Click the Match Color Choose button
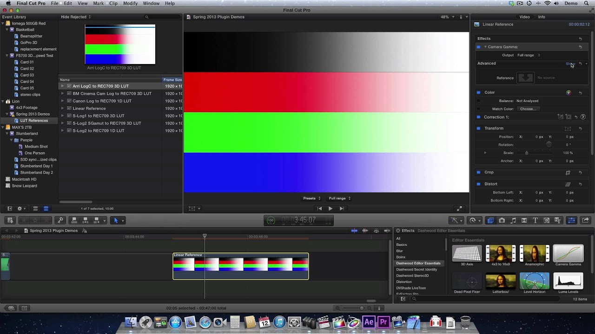 (x=529, y=109)
